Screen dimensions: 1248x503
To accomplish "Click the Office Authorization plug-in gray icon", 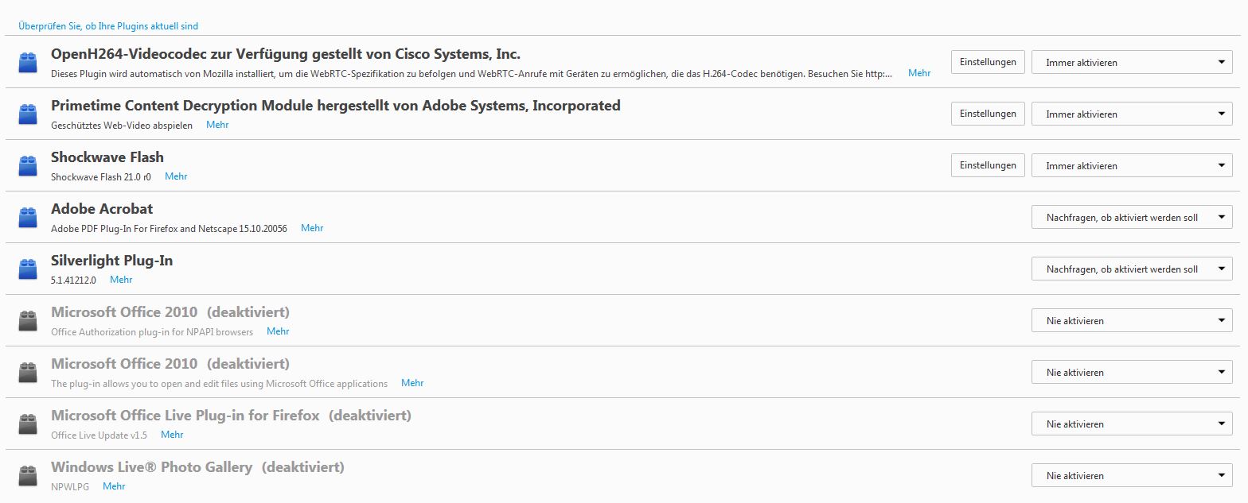I will point(28,320).
